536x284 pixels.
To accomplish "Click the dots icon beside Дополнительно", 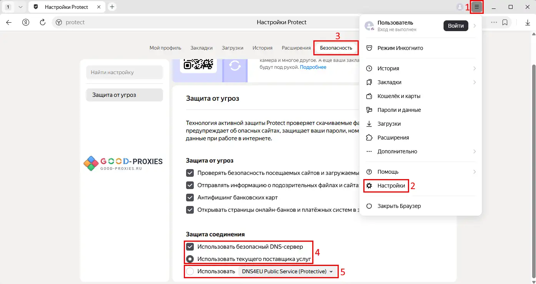I will [x=369, y=151].
